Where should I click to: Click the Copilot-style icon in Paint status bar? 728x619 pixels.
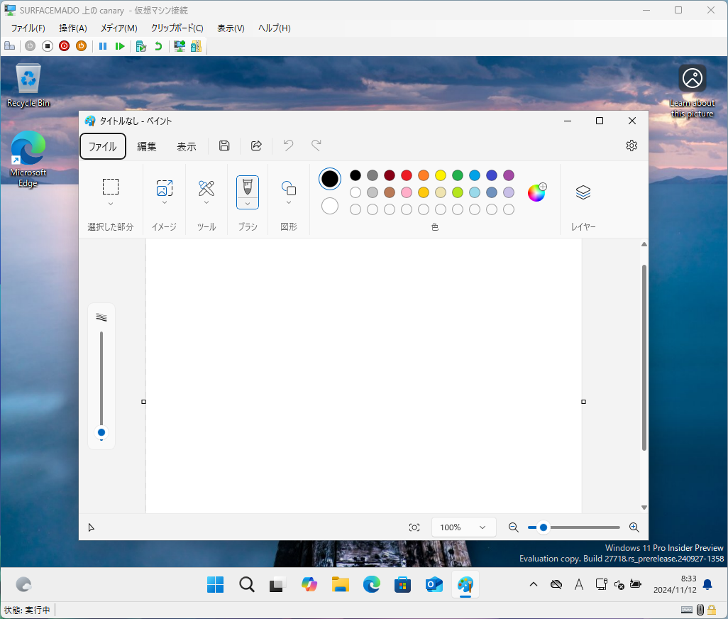coord(414,527)
